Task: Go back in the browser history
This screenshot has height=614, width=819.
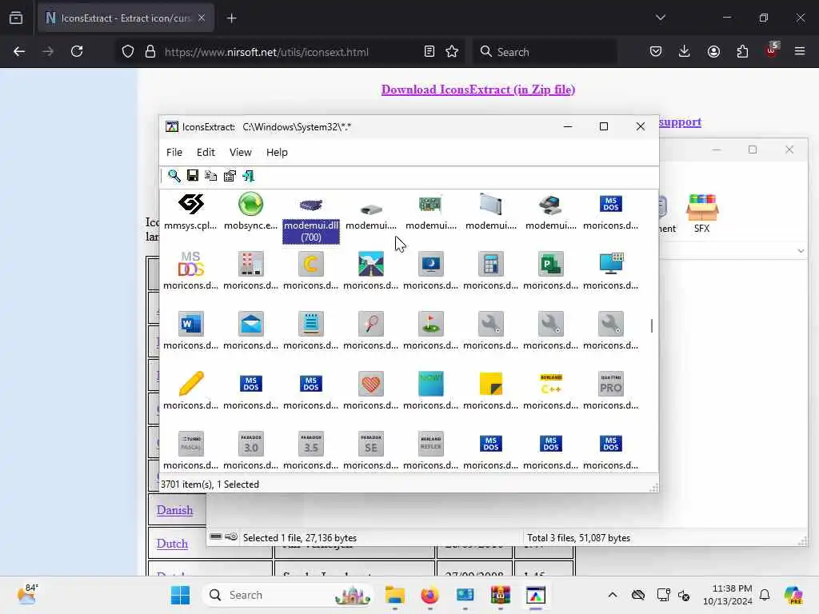Action: click(19, 51)
